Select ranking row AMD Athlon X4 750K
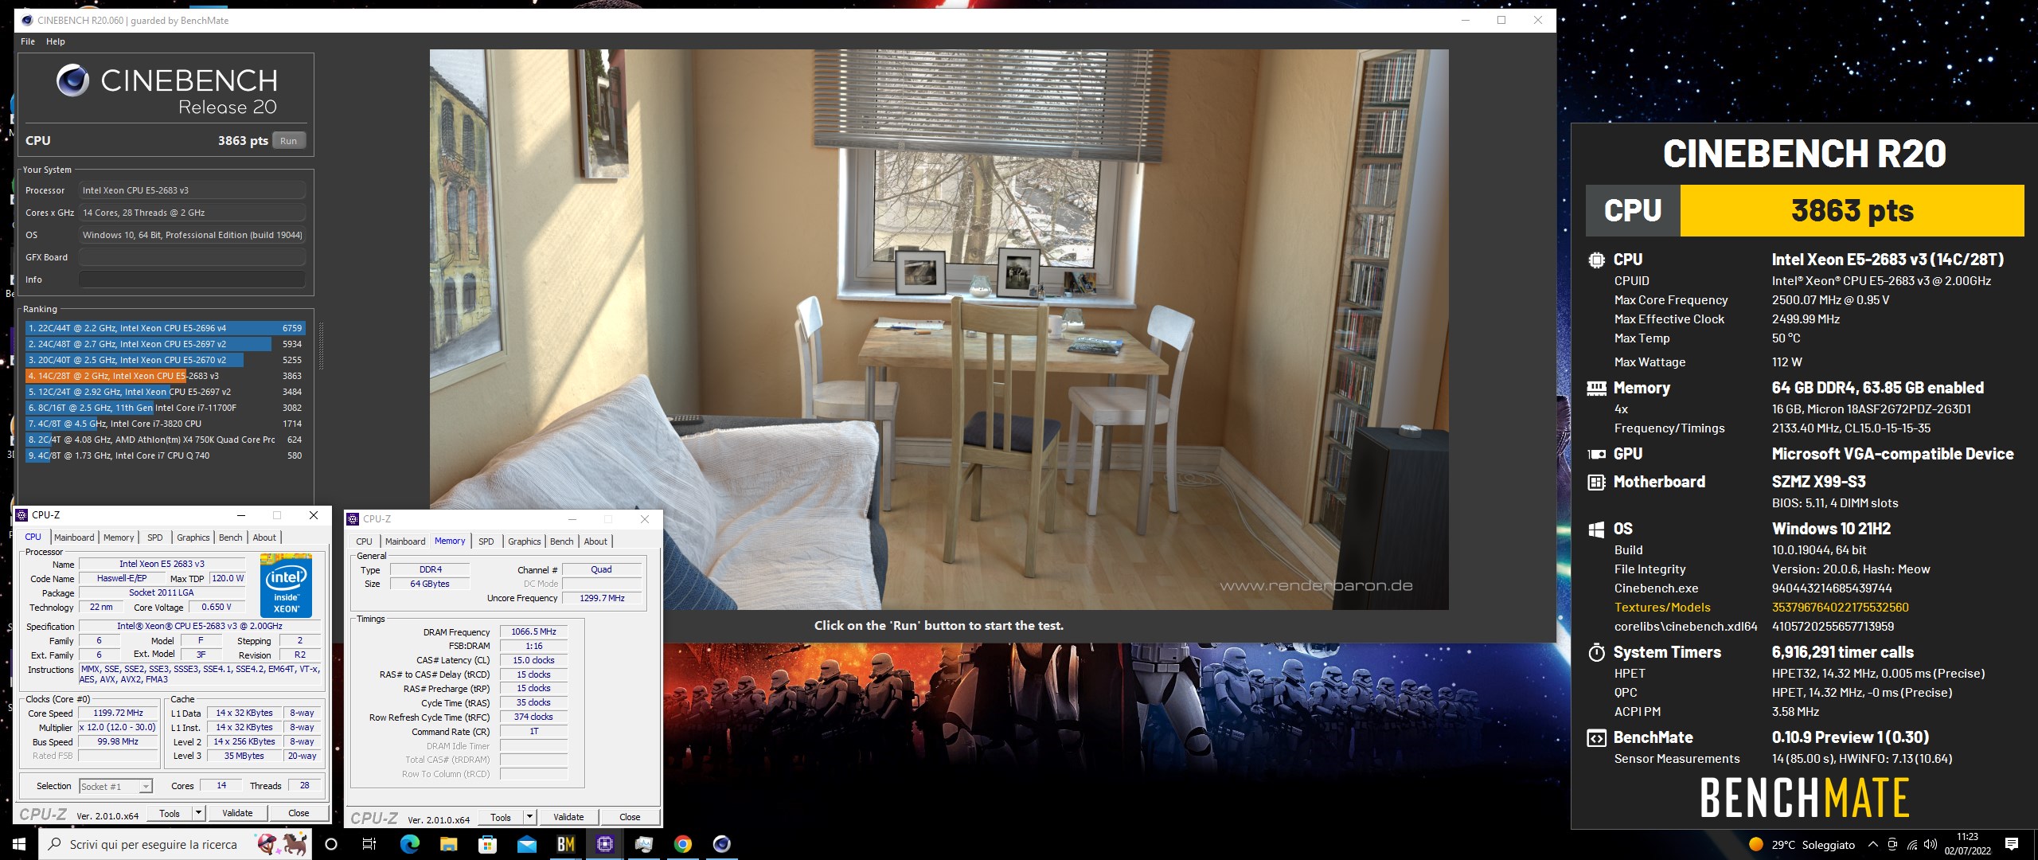This screenshot has width=2038, height=860. point(165,440)
